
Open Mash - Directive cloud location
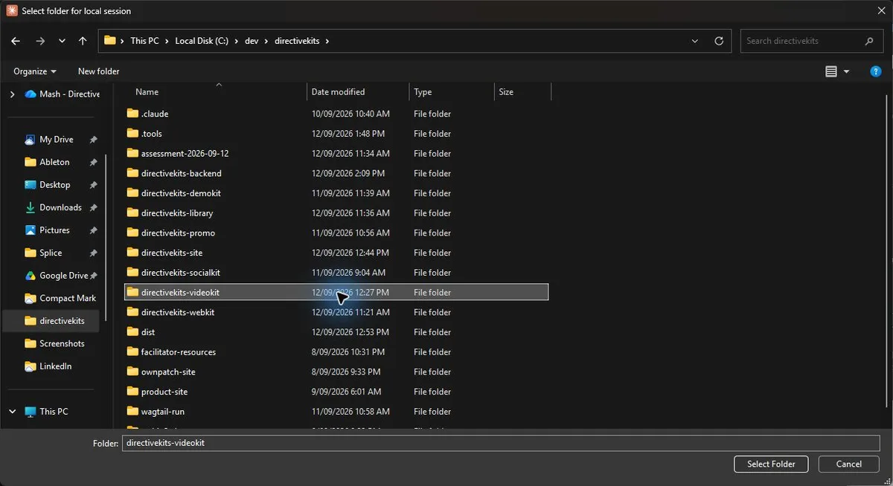63,94
